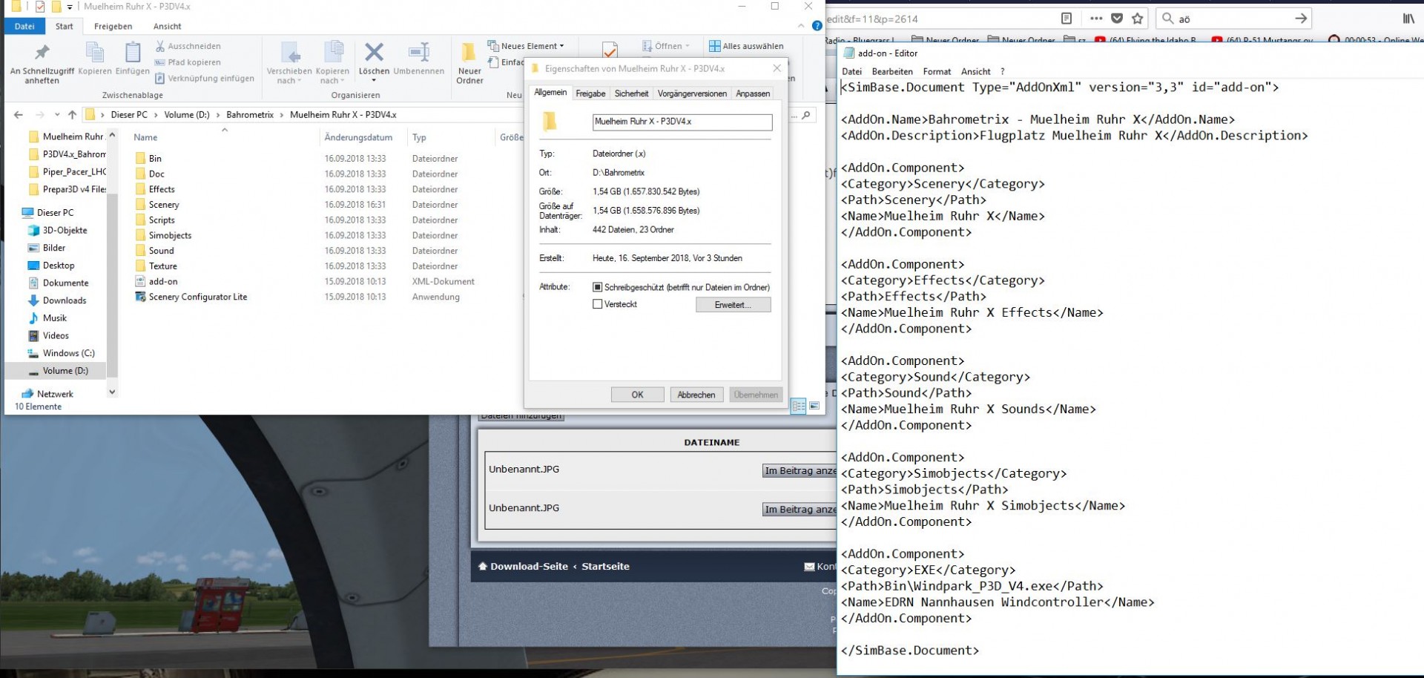Click the Neuer Ordner icon
1424x678 pixels.
click(469, 52)
